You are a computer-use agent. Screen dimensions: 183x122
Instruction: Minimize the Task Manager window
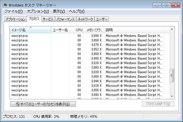(x=157, y=5)
